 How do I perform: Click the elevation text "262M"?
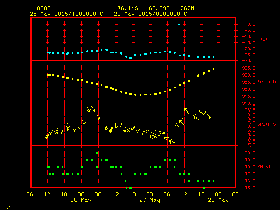coord(187,8)
